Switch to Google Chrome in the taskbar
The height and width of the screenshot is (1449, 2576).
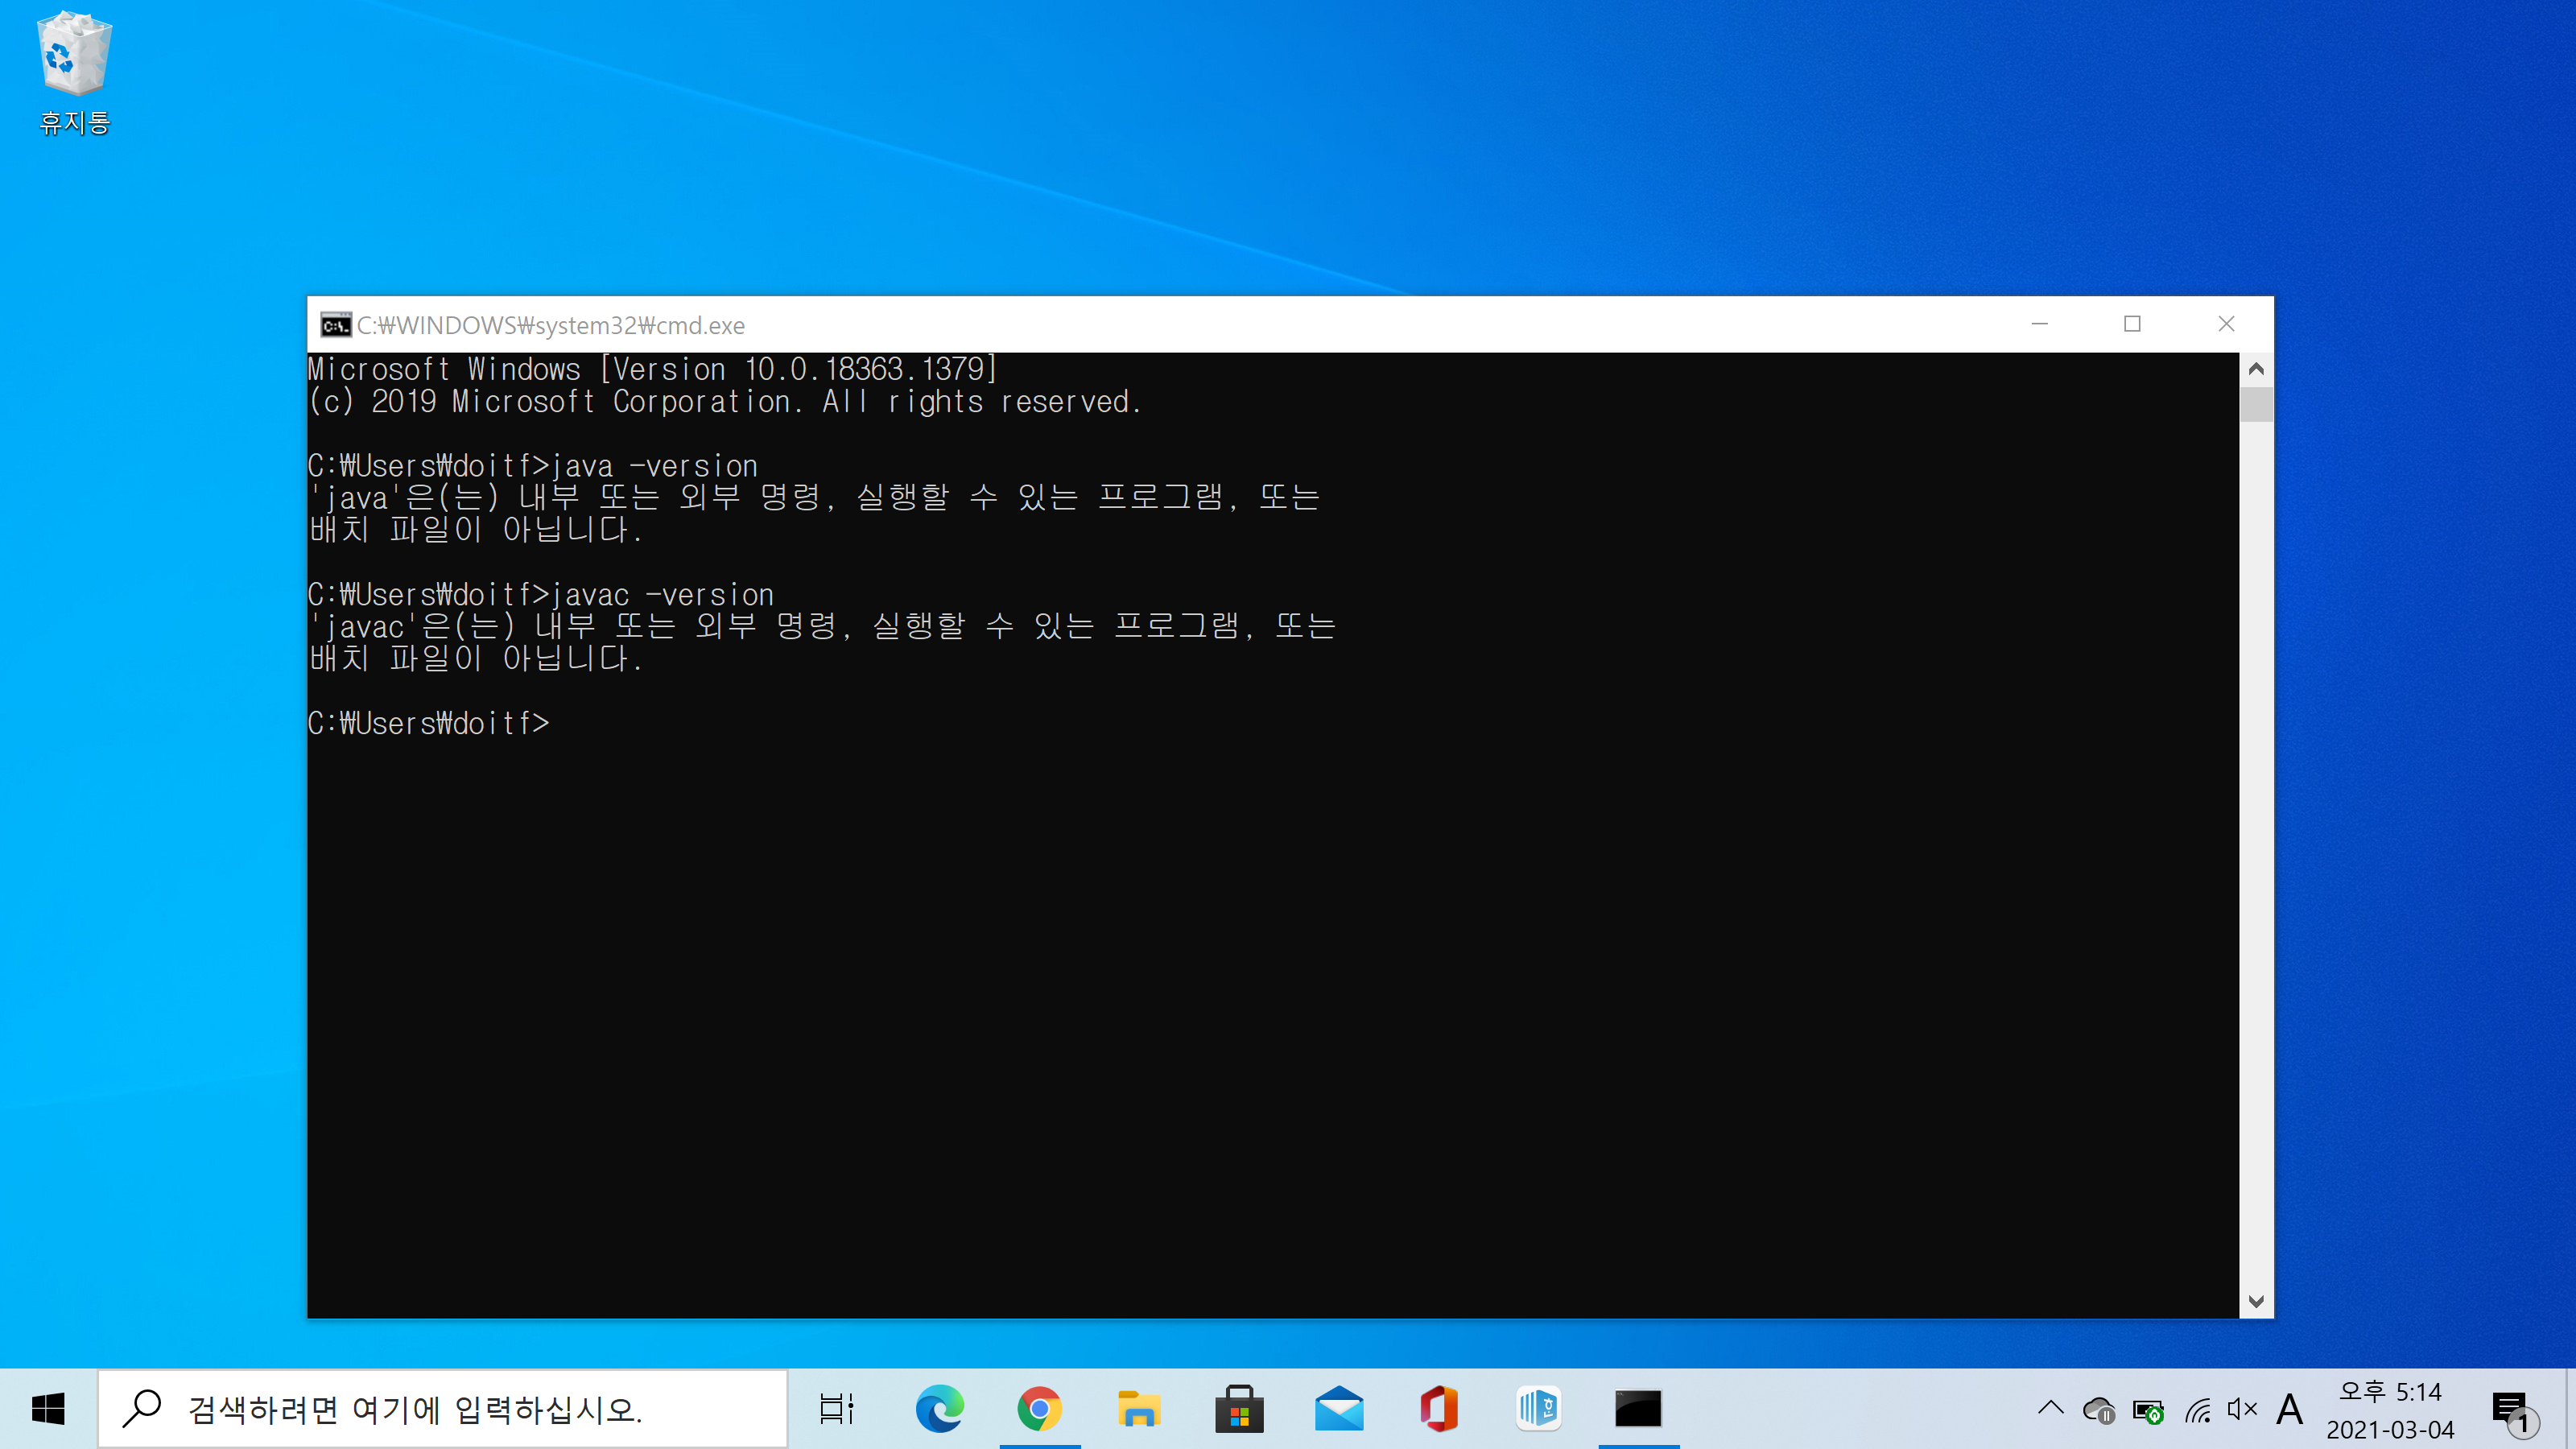[x=1039, y=1409]
